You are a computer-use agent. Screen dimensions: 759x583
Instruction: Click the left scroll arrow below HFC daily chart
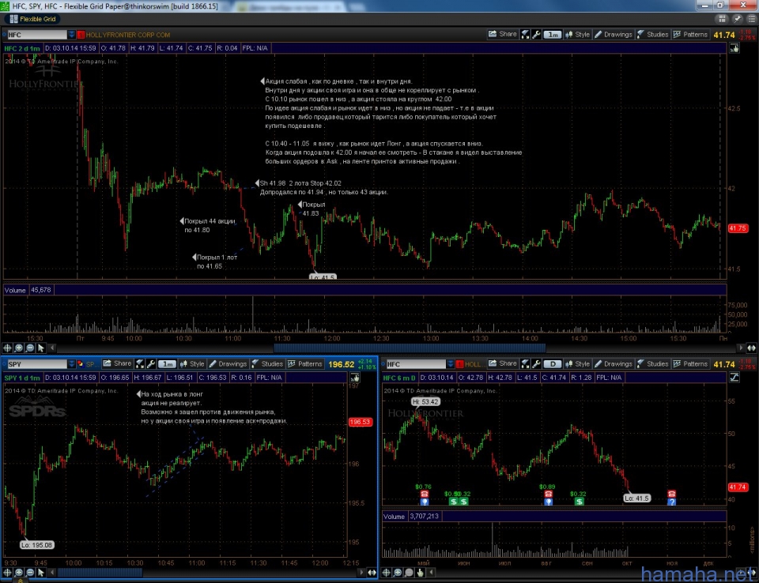pos(432,573)
